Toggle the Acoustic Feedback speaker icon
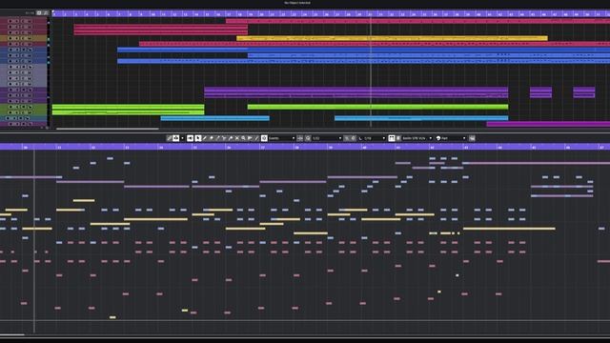The width and height of the screenshot is (610, 343). click(x=191, y=138)
